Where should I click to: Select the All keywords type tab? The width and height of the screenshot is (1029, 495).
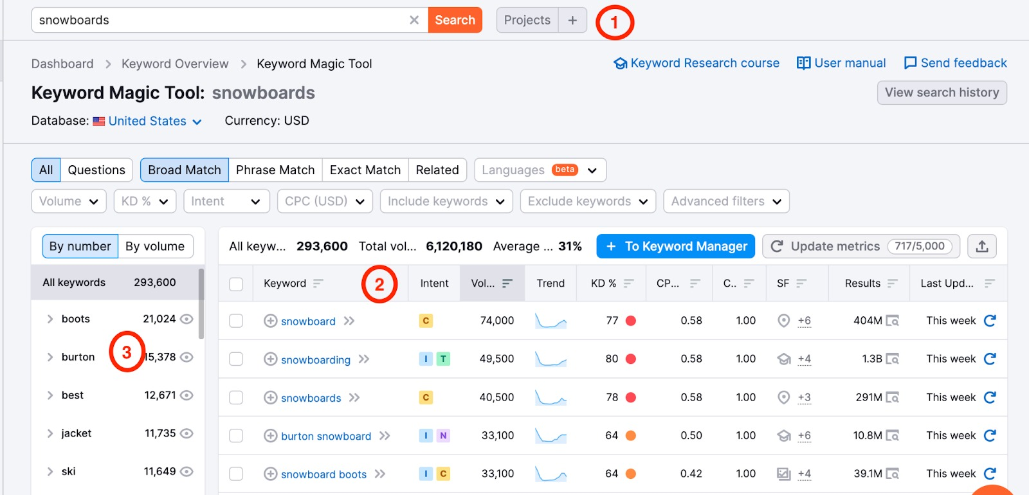pyautogui.click(x=46, y=170)
